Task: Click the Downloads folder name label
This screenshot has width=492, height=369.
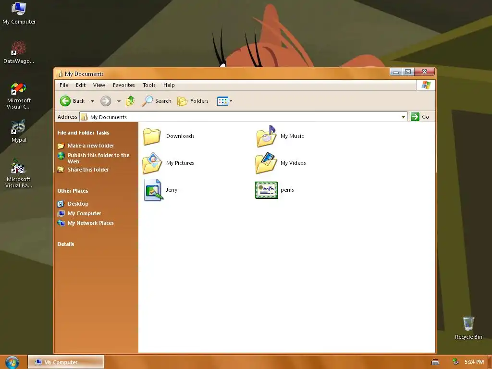Action: point(181,136)
